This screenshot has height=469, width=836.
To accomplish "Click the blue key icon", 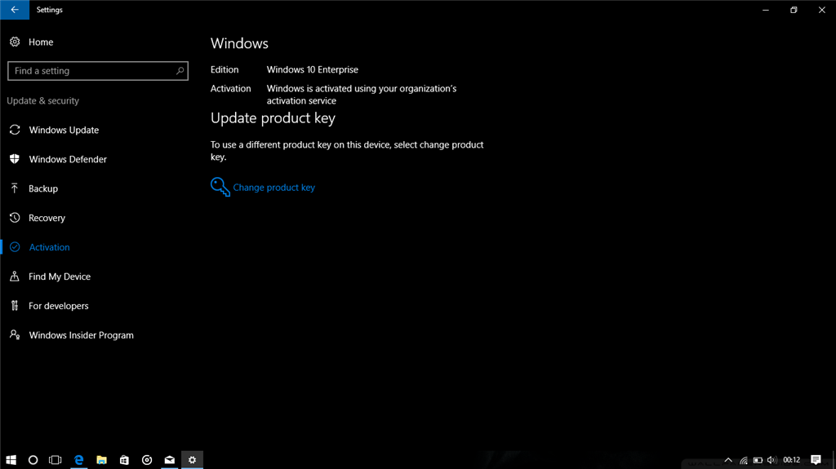I will tap(220, 187).
